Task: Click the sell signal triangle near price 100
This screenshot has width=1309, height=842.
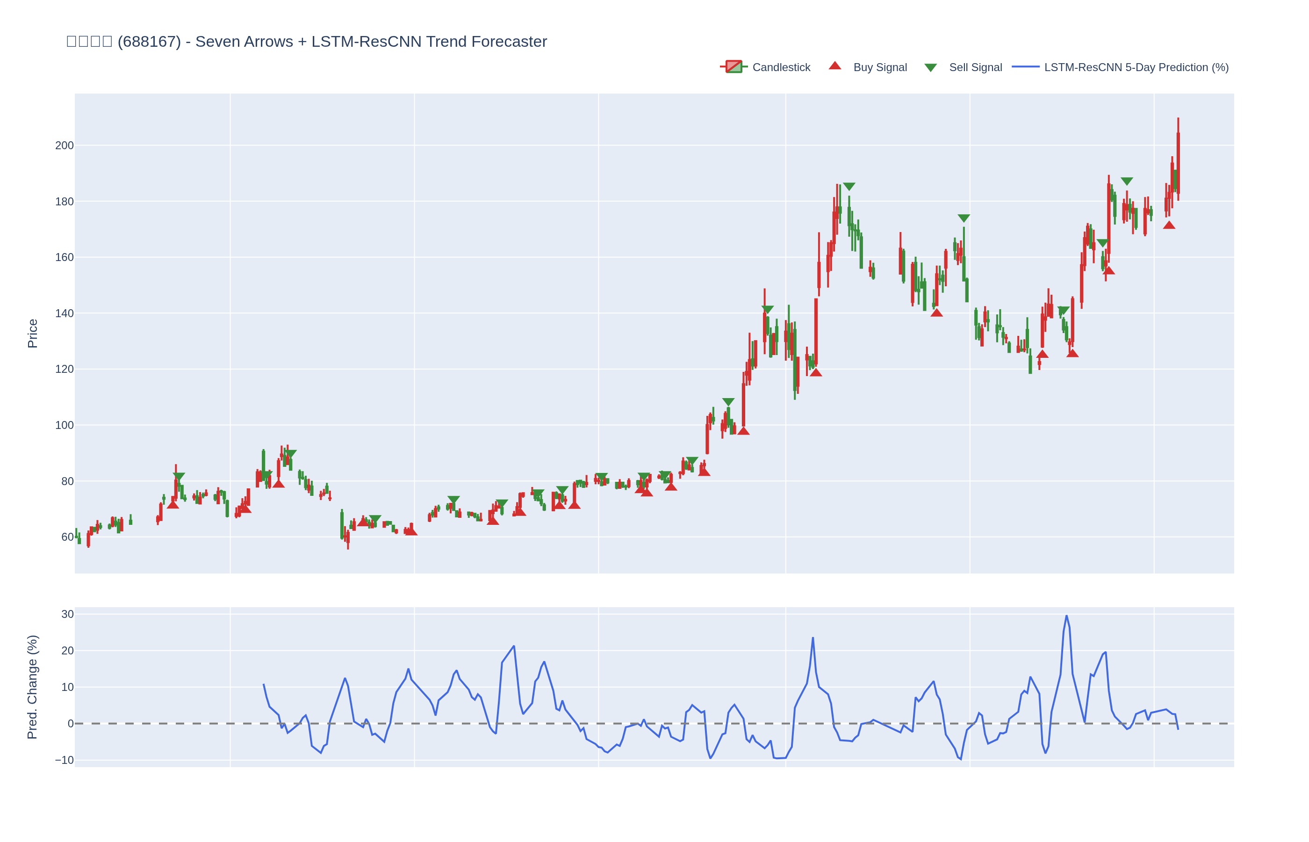Action: click(x=728, y=402)
